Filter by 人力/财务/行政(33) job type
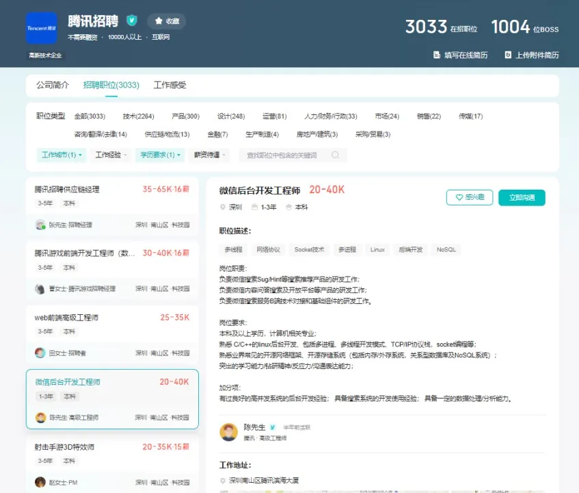Screen dimensions: 579x493 click(x=331, y=116)
